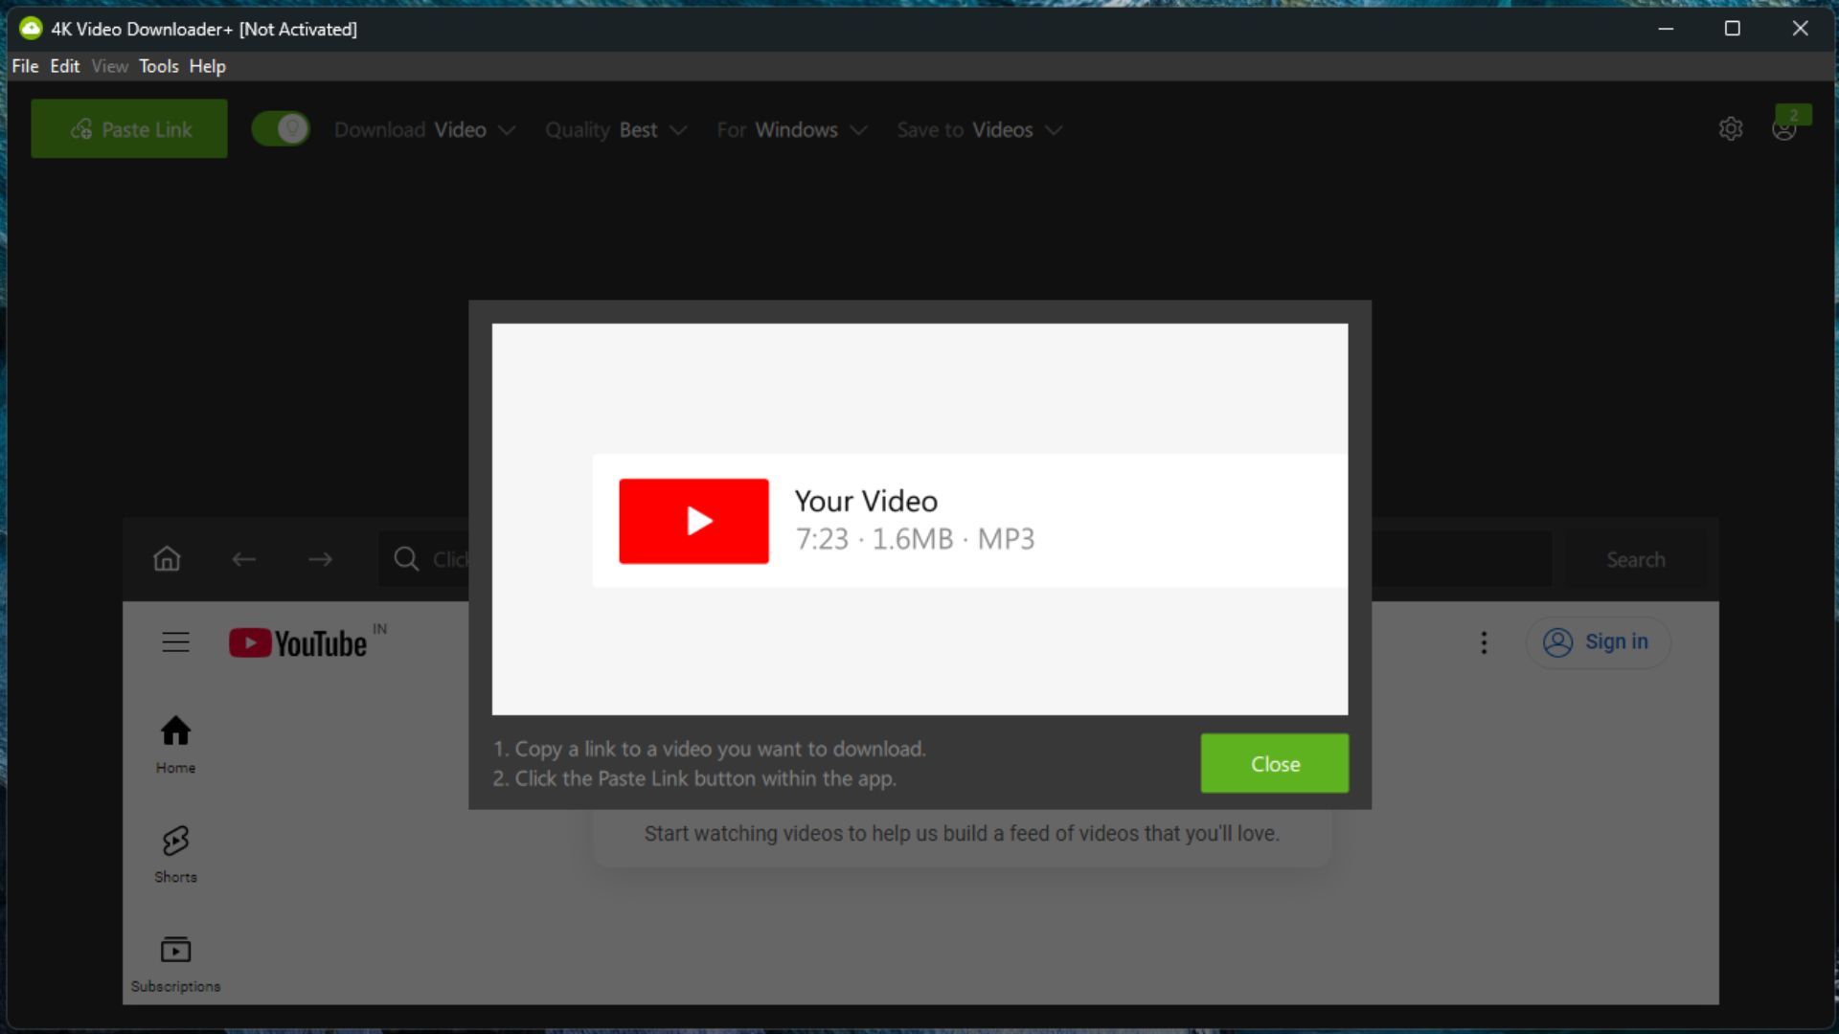Image resolution: width=1839 pixels, height=1034 pixels.
Task: Open the Tools menu
Action: click(x=159, y=66)
